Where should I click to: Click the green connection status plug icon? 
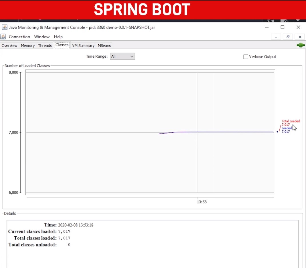click(x=300, y=45)
